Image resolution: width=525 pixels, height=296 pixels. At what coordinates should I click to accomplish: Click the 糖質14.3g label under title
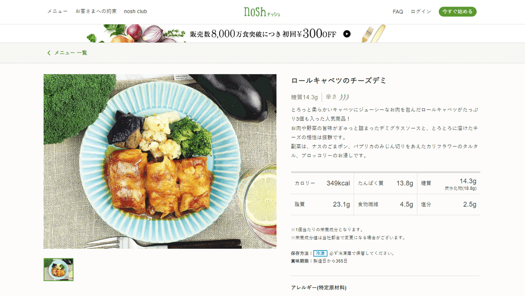(x=304, y=97)
